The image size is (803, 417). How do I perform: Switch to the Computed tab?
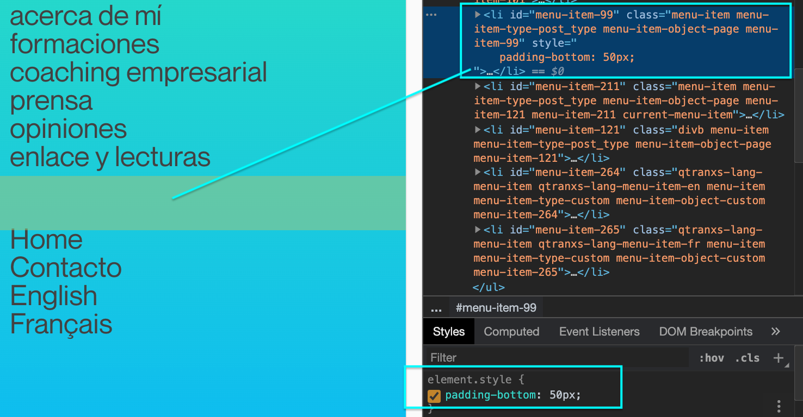tap(511, 332)
